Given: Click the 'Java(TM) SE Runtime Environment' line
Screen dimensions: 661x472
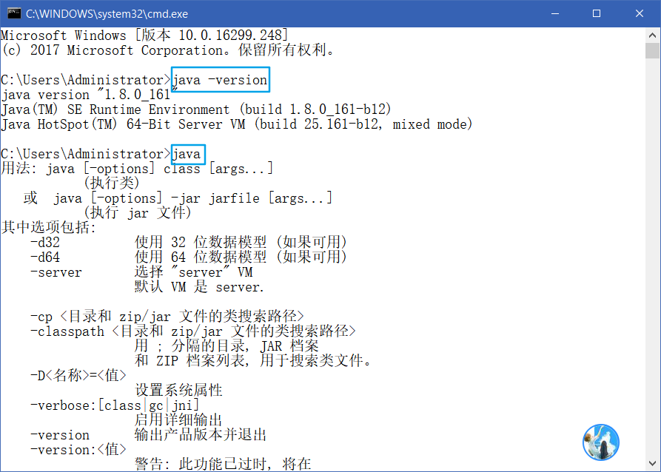Looking at the screenshot, I should point(196,109).
